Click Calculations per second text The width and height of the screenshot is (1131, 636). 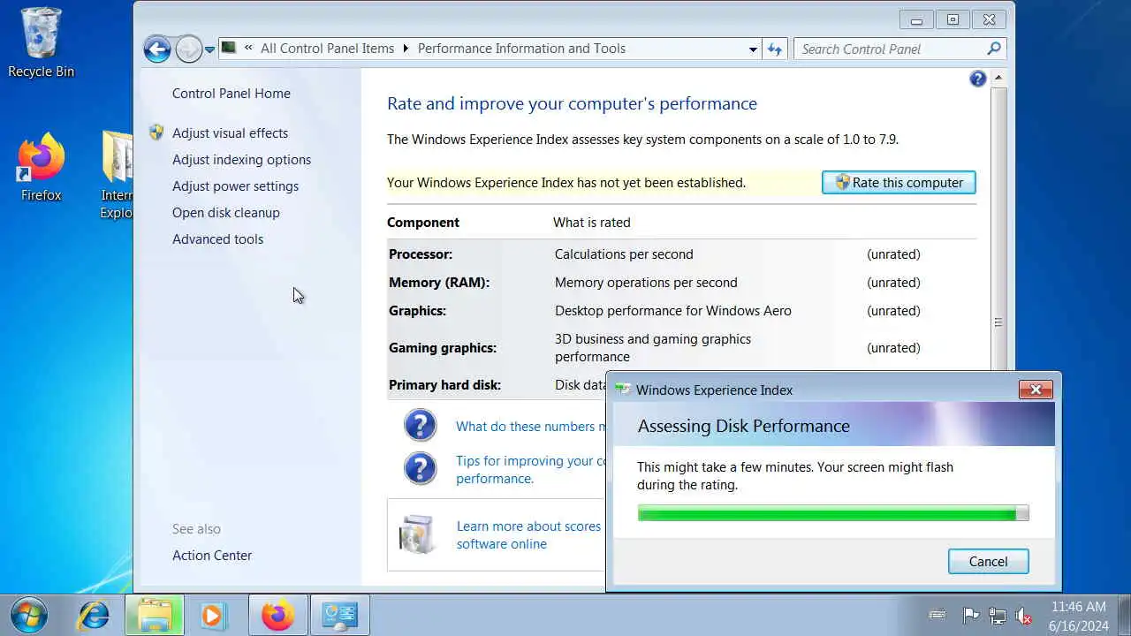624,254
